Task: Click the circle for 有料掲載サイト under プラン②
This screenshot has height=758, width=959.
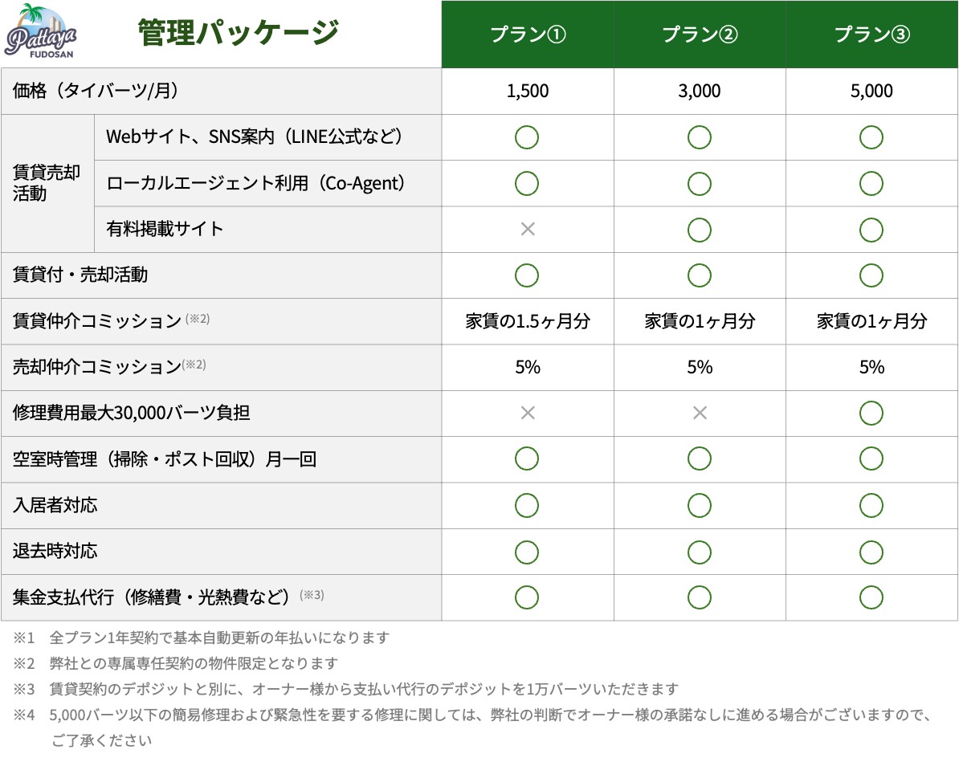Action: (699, 230)
